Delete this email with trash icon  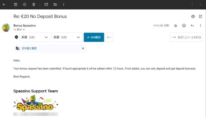point(34,4)
